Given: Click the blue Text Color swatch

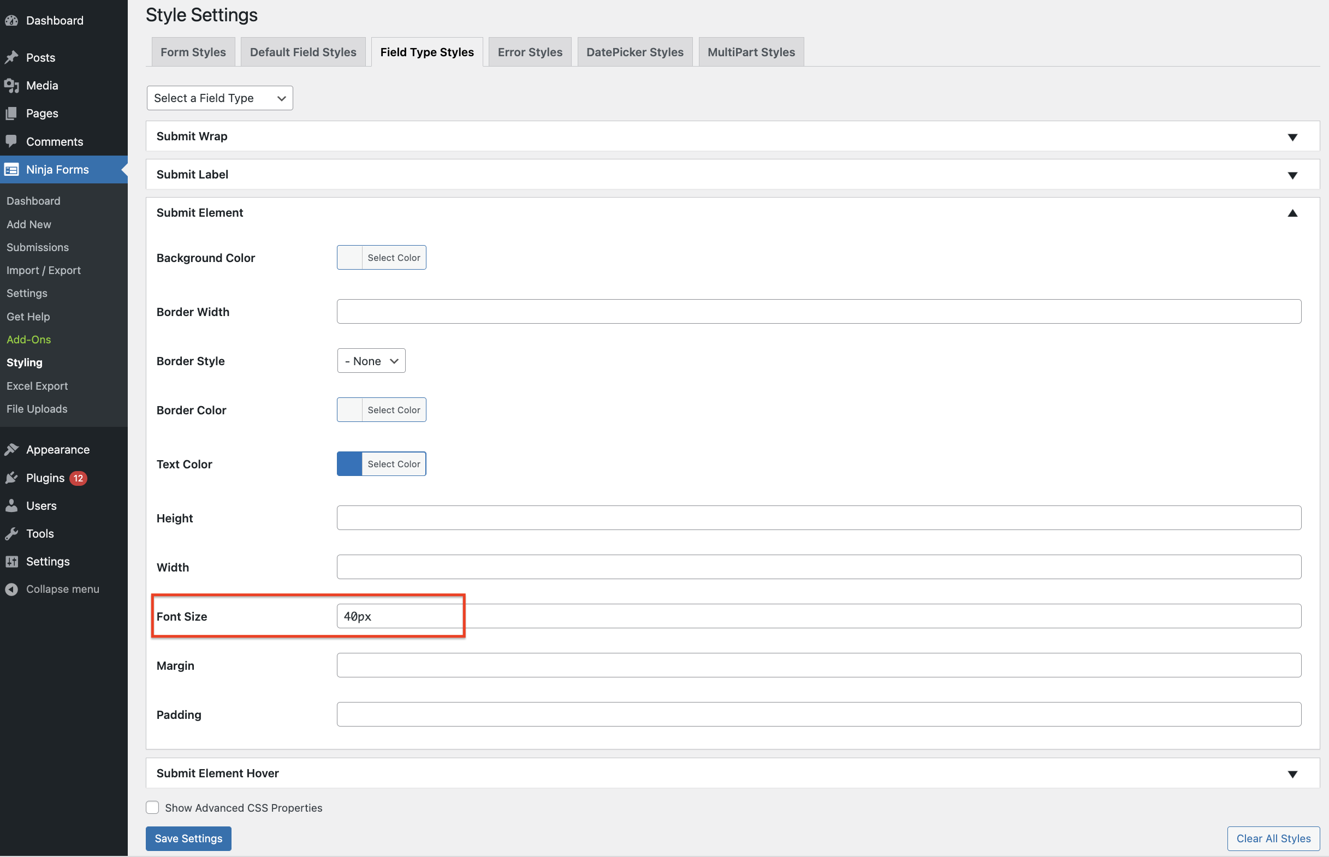Looking at the screenshot, I should click(349, 463).
